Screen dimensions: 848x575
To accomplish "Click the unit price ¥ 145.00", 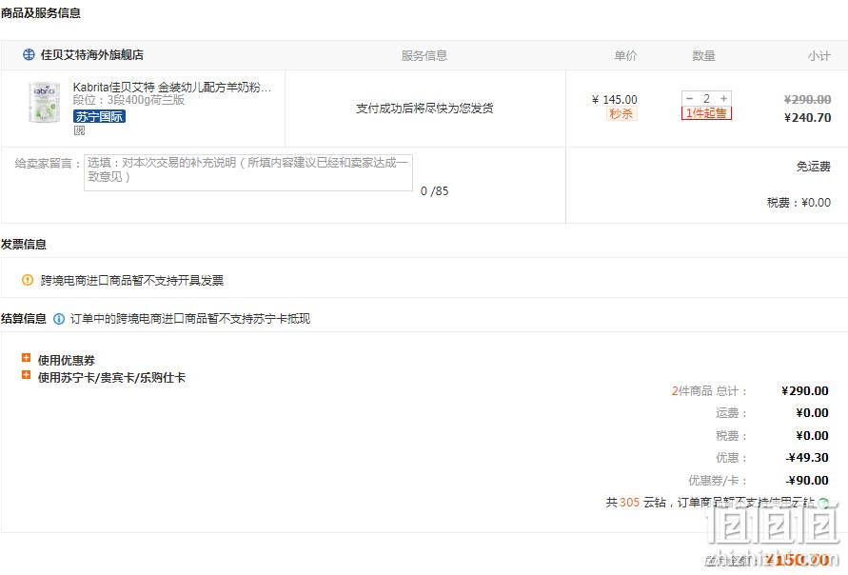I will point(615,100).
